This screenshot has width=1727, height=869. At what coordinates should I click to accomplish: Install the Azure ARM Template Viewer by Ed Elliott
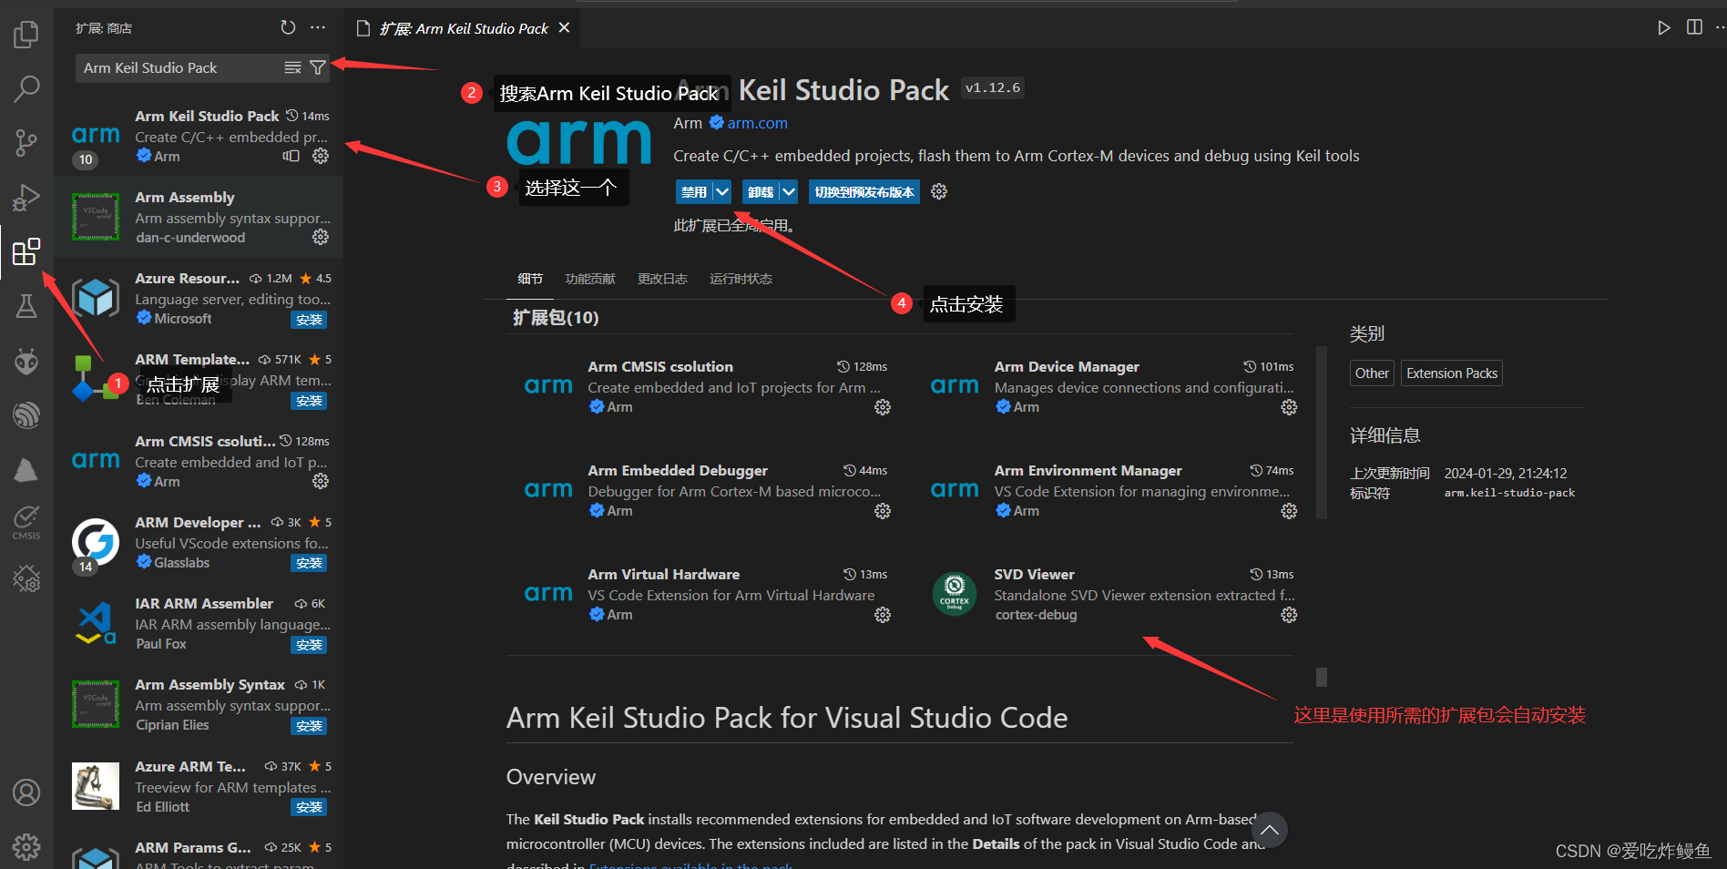pos(309,807)
